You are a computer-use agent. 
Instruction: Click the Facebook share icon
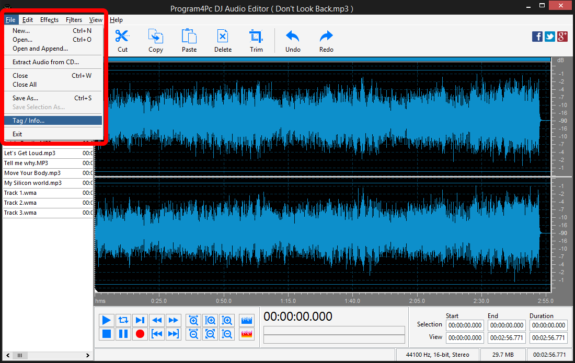coord(537,37)
